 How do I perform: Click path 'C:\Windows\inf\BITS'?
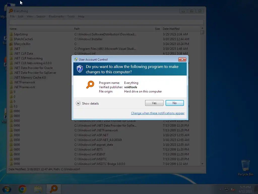click(88, 150)
